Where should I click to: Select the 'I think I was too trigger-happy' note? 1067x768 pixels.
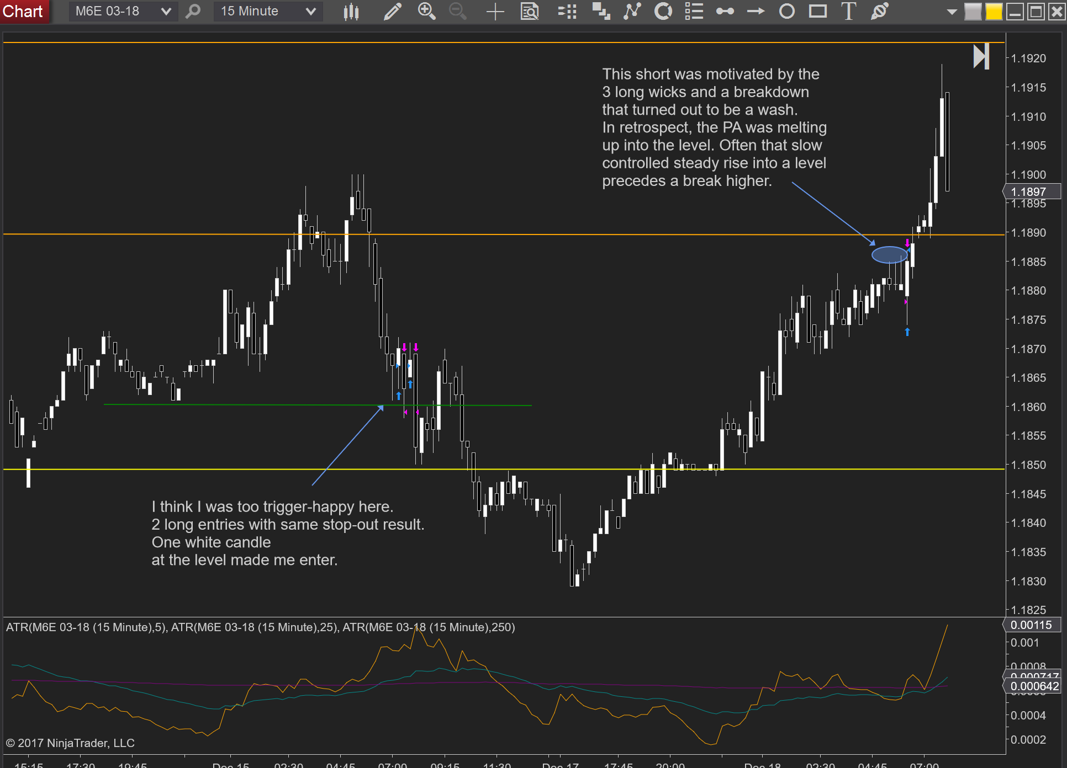288,533
